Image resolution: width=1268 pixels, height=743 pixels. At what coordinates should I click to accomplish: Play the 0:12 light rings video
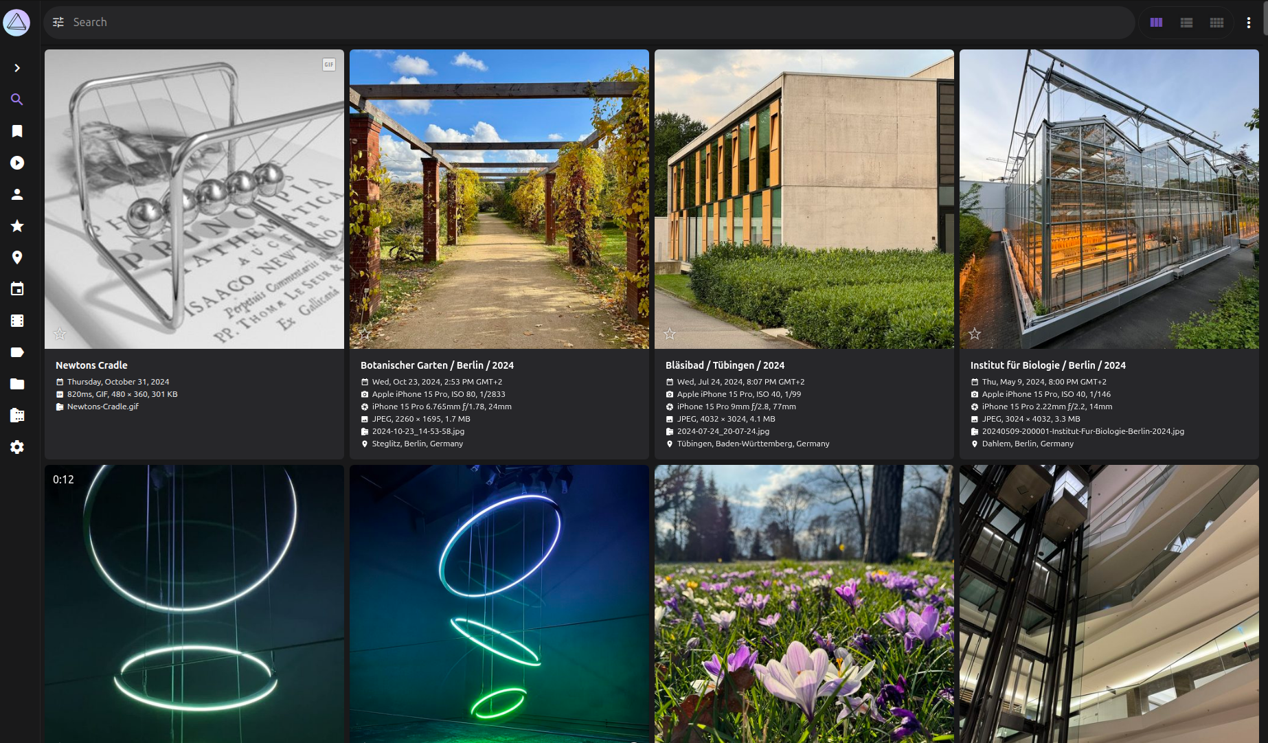(194, 604)
